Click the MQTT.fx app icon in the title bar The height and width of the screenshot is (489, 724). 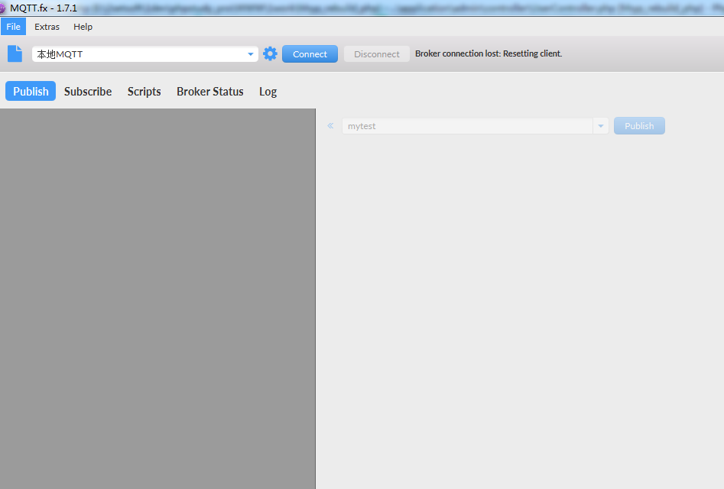(x=2, y=8)
